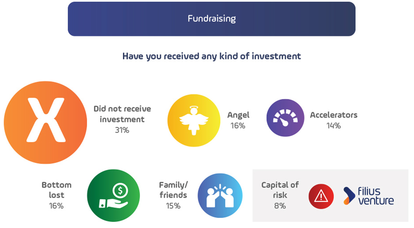Click the Angel 16% label
The image size is (414, 228).
coord(238,120)
